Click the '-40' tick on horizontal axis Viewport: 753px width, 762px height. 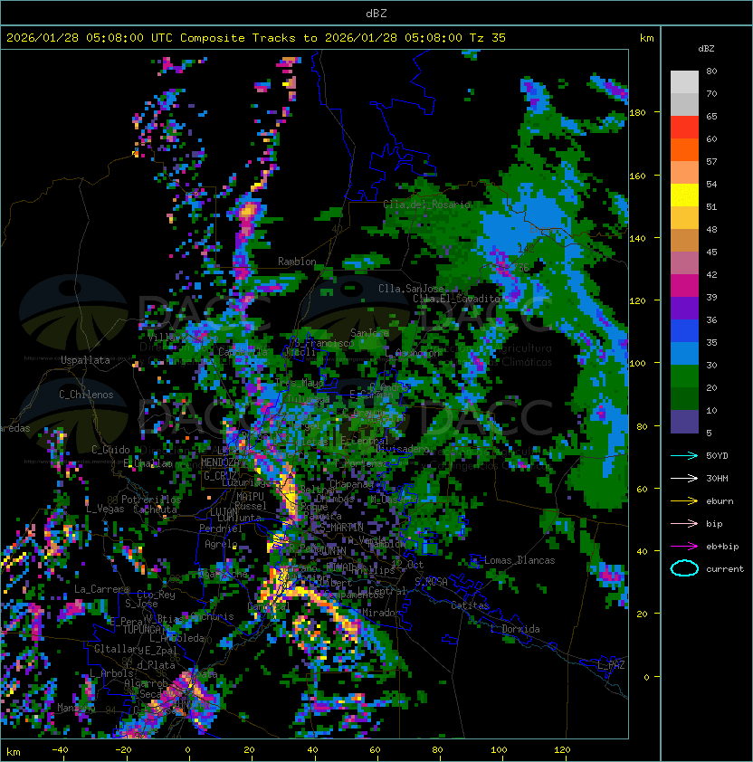click(x=60, y=750)
